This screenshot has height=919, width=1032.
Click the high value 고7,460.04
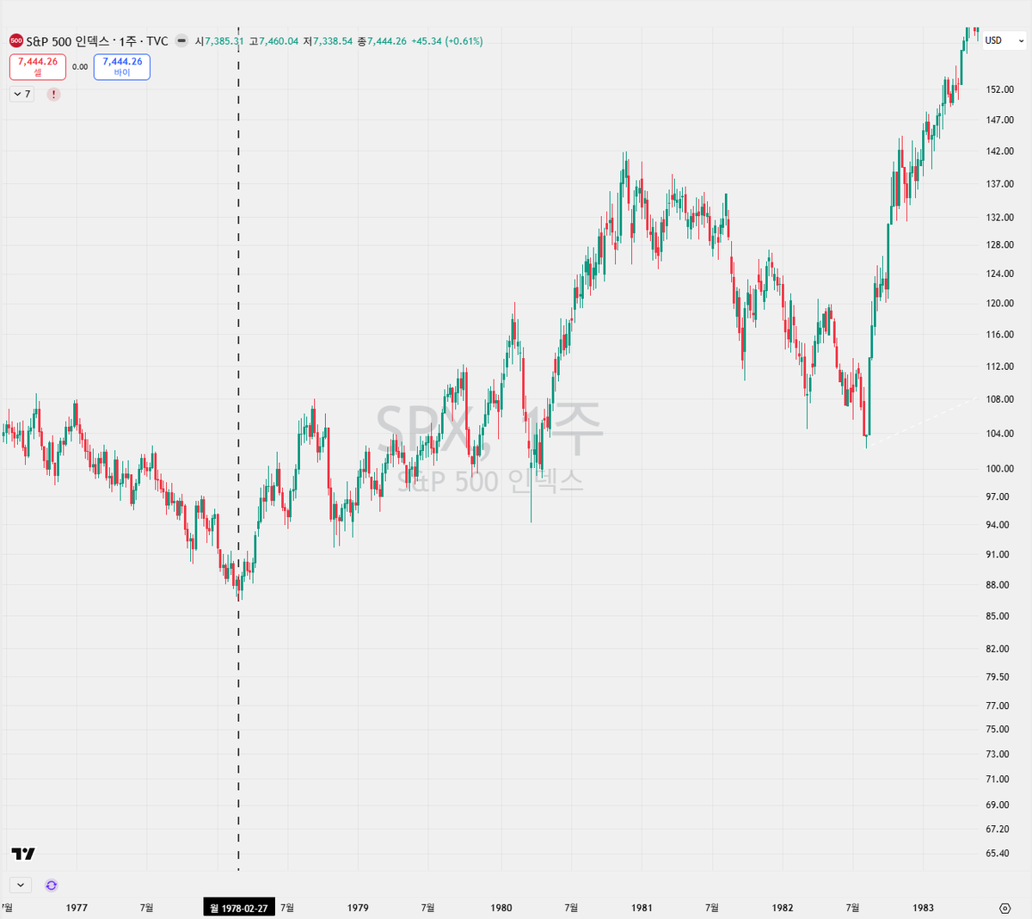[273, 41]
